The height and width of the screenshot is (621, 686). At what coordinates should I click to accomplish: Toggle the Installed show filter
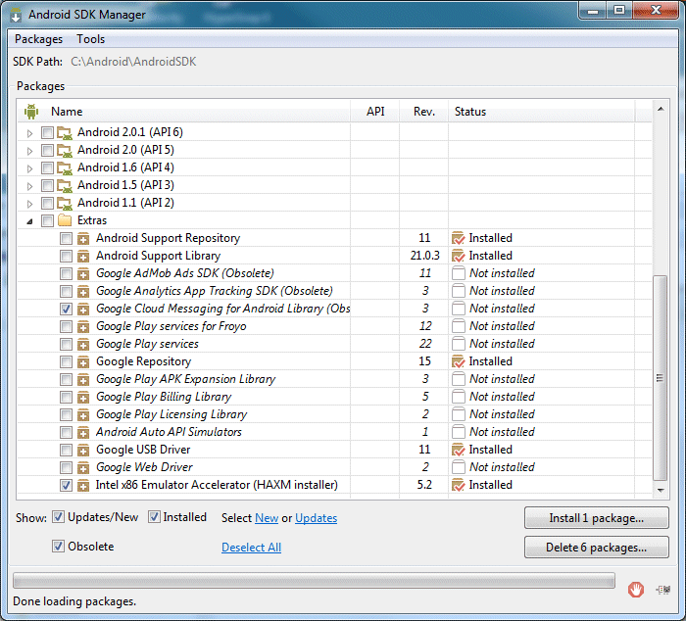coord(154,517)
